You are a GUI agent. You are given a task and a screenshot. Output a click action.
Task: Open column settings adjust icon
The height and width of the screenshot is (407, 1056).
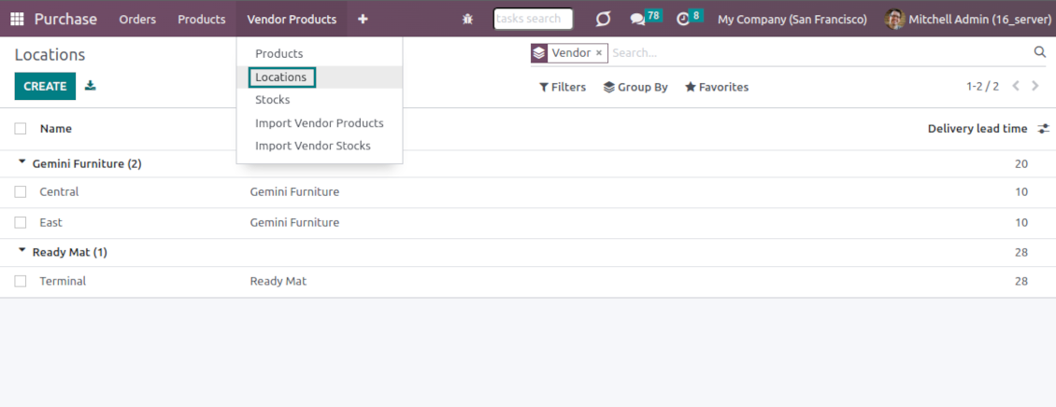click(x=1043, y=129)
